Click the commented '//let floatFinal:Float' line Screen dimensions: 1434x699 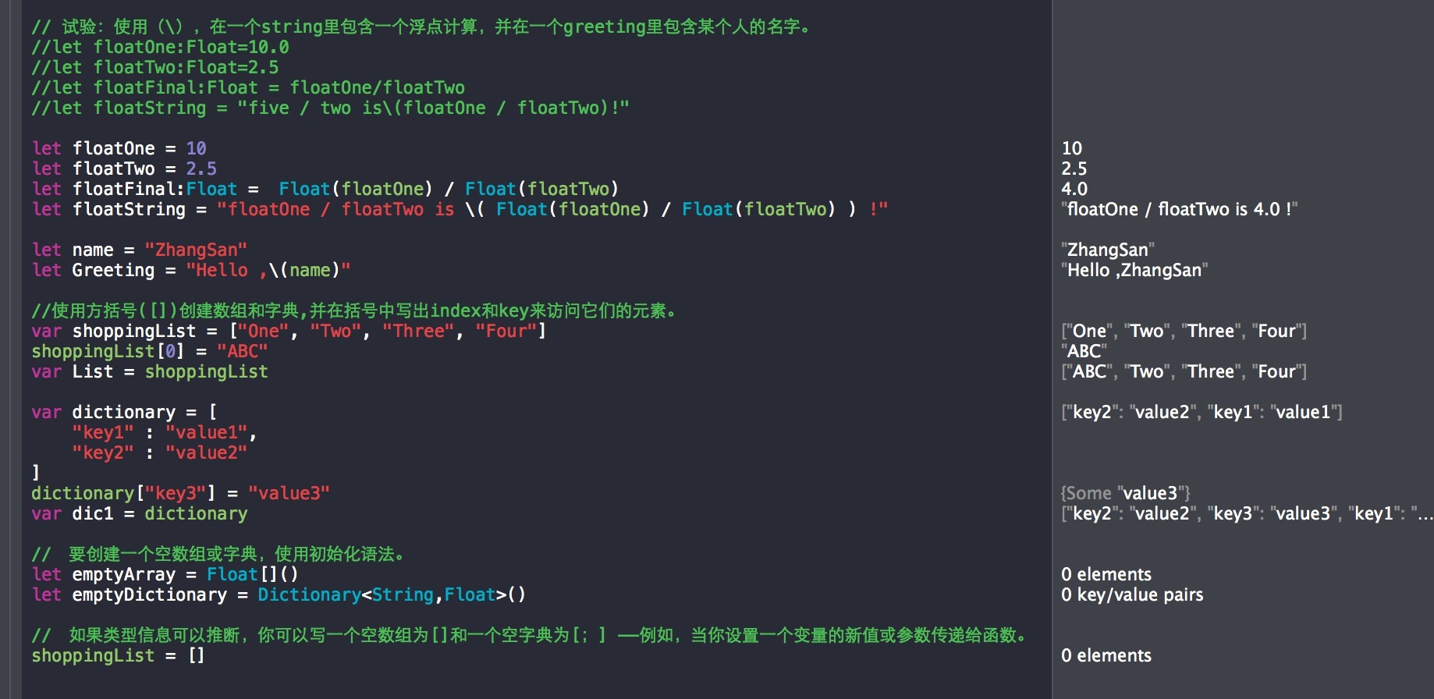(x=248, y=87)
